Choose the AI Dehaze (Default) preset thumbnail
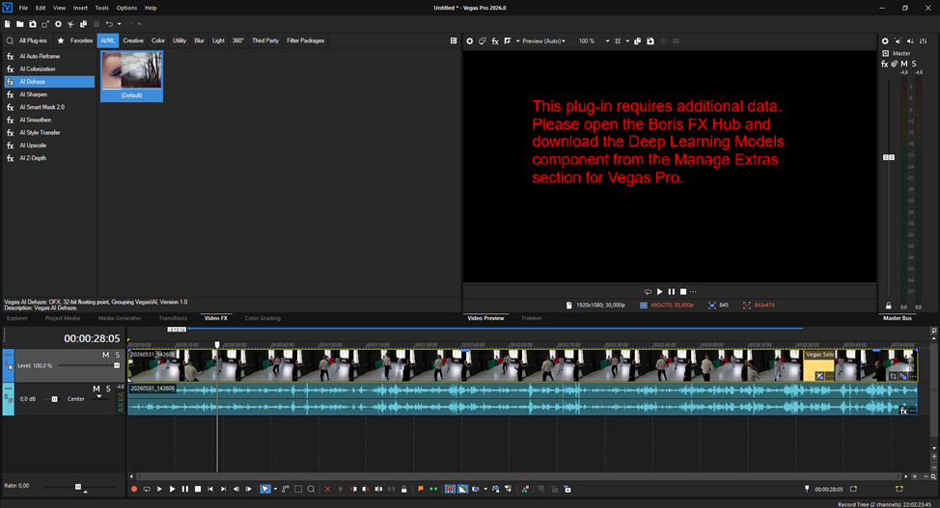 132,76
